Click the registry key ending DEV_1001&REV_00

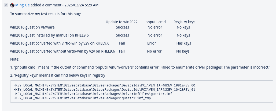(x=104, y=85)
